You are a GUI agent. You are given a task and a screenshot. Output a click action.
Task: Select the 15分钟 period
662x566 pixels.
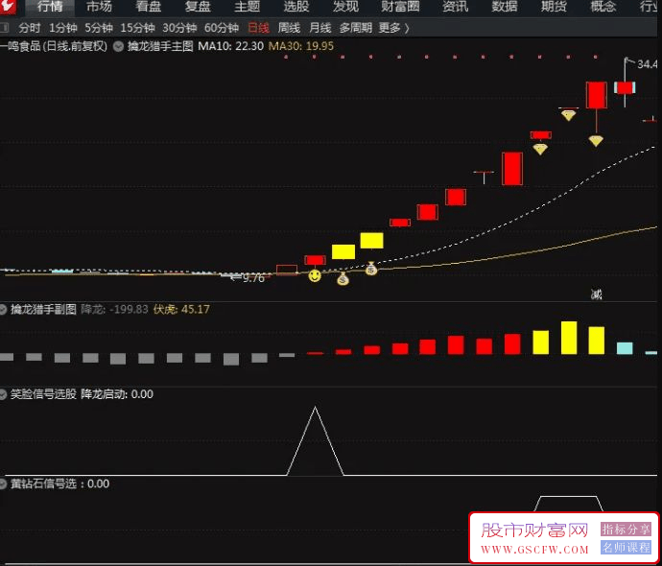click(137, 28)
